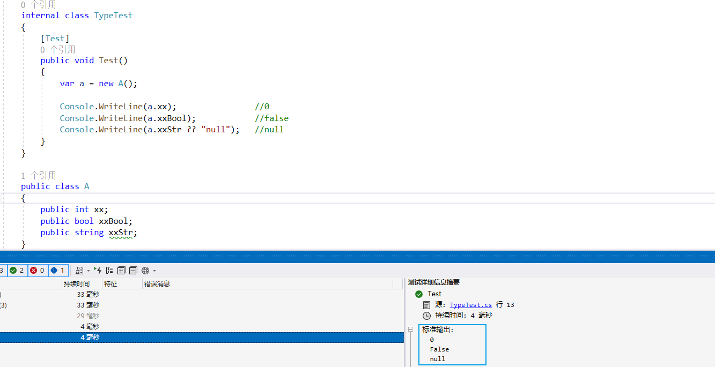Image resolution: width=715 pixels, height=367 pixels.
Task: Click the 标准输出 label
Action: pyautogui.click(x=438, y=330)
